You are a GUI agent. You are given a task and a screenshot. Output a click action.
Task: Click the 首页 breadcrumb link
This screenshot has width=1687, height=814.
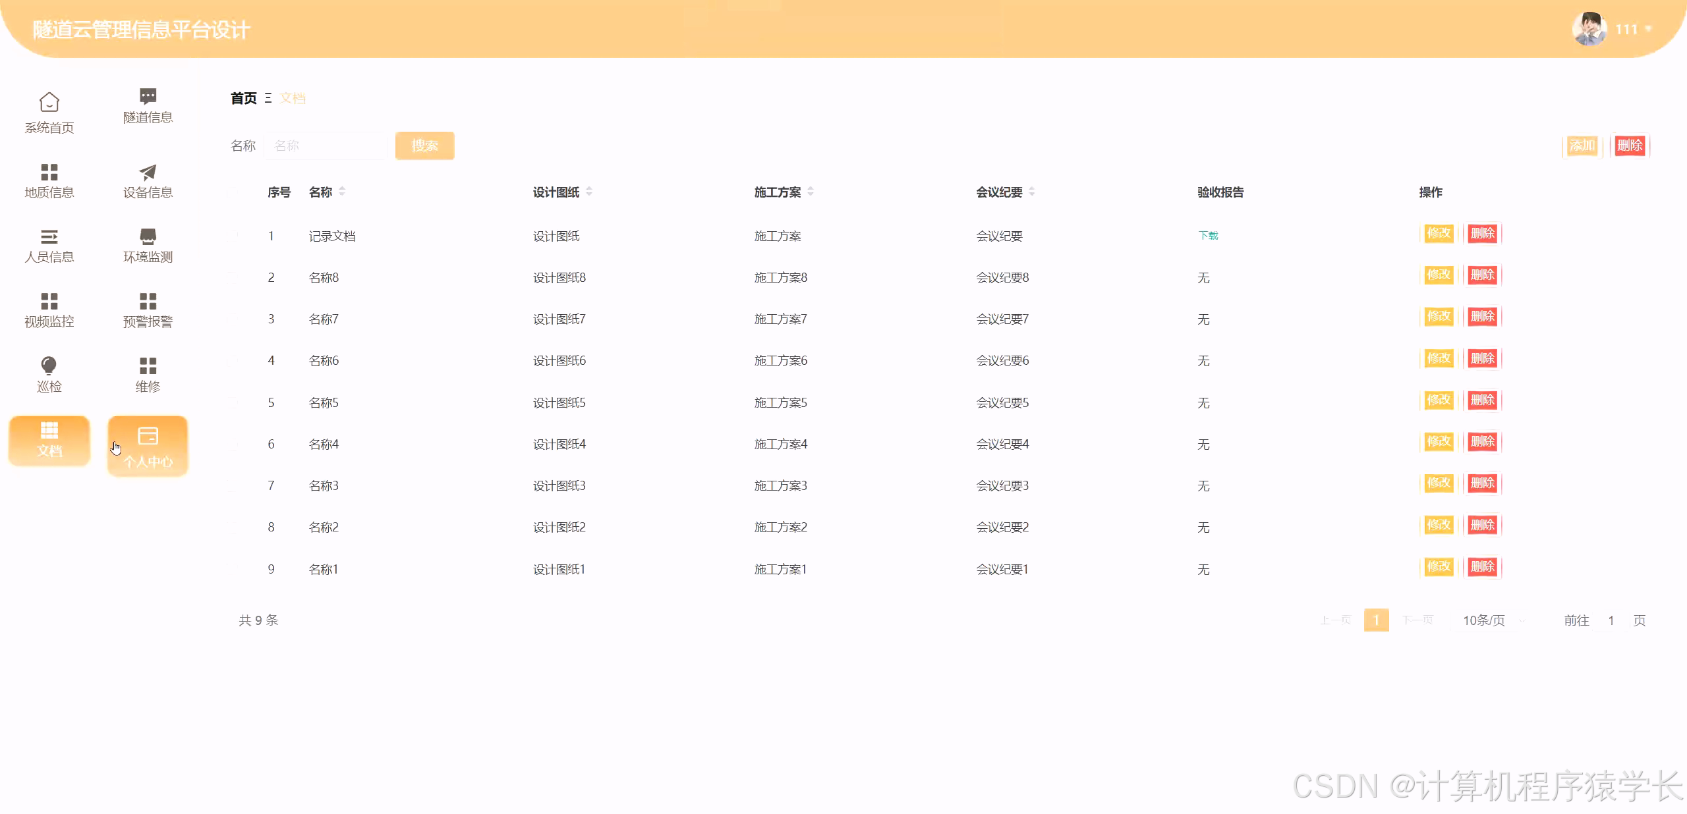[x=244, y=98]
